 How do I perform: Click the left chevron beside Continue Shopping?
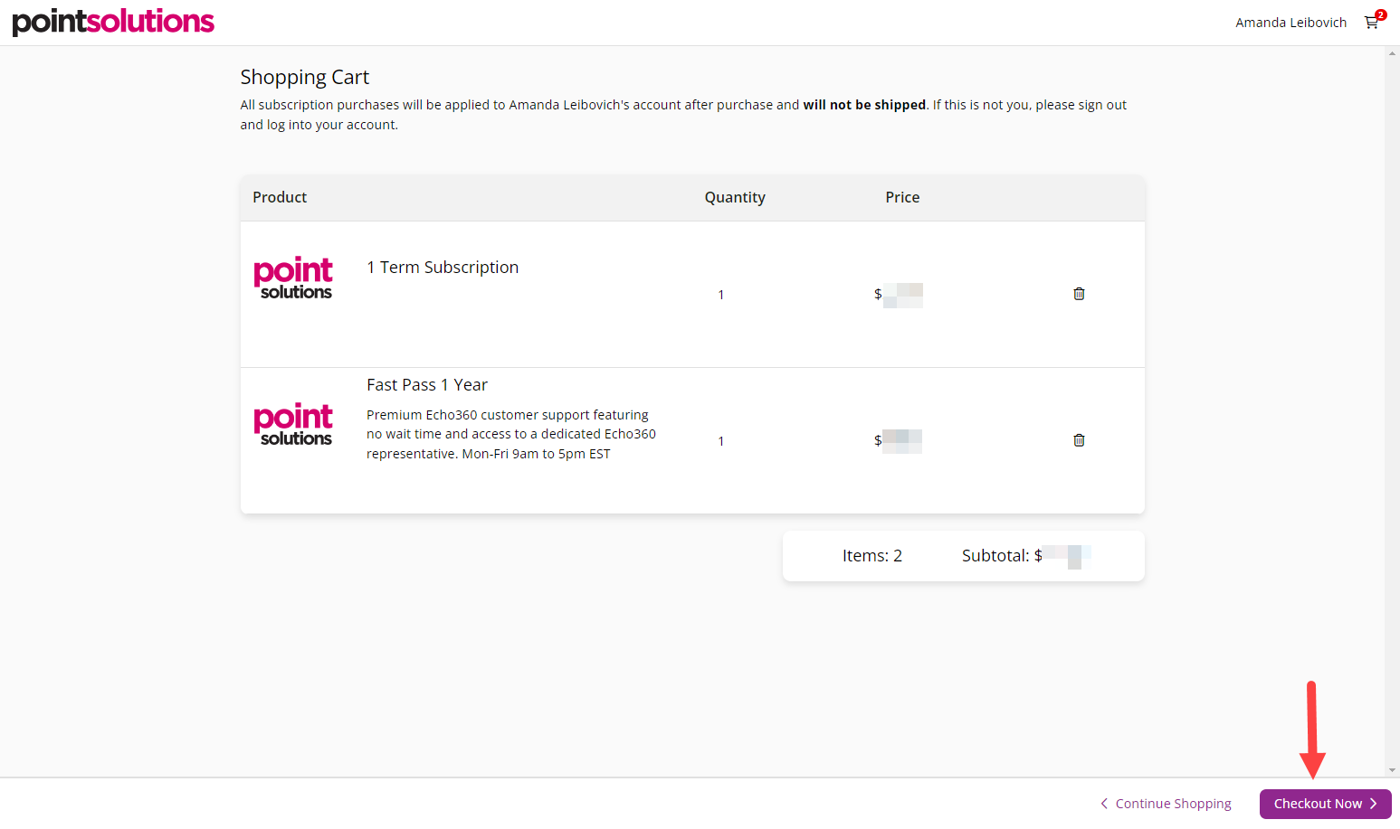tap(1104, 804)
